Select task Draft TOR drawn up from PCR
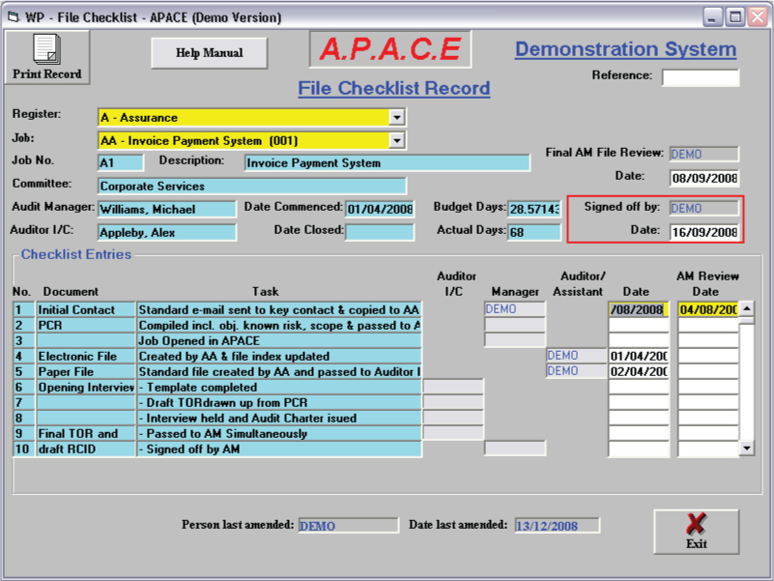The image size is (774, 581). (279, 403)
